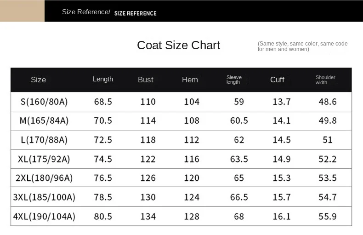
Task: Click the "Size Reference/" label in the header
Action: coord(86,12)
